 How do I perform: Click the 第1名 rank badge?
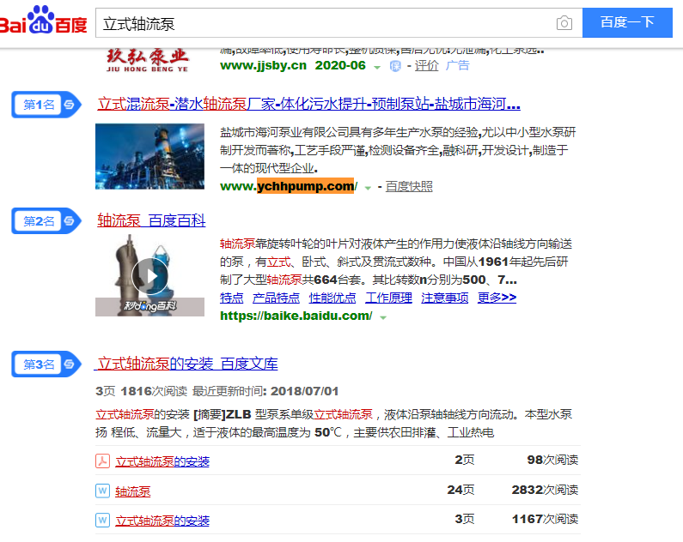coord(46,105)
